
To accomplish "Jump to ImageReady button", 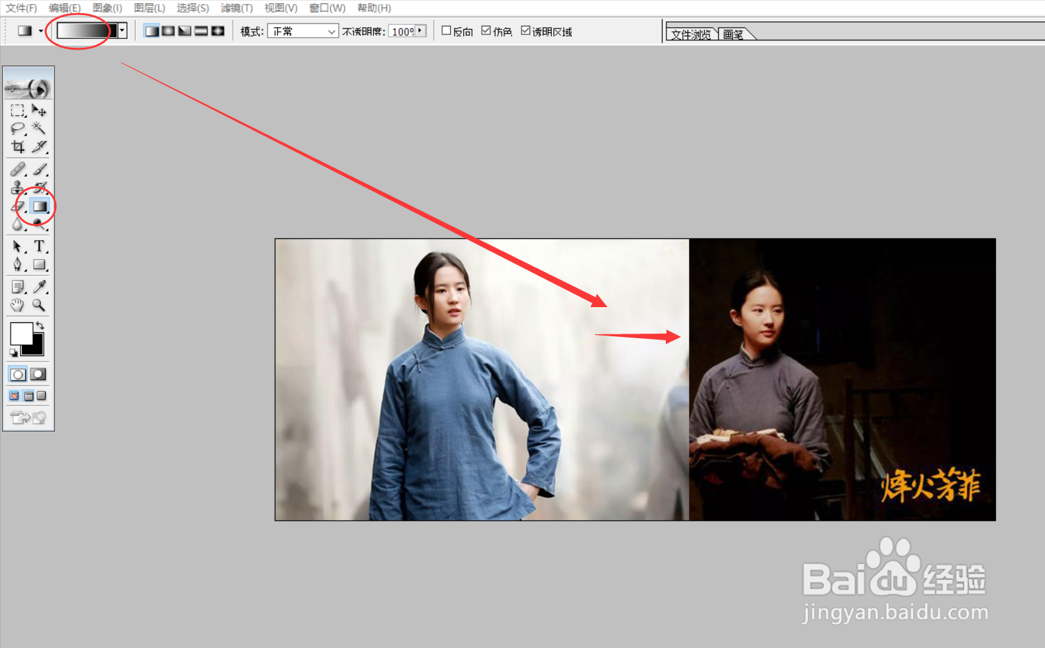I will (28, 417).
